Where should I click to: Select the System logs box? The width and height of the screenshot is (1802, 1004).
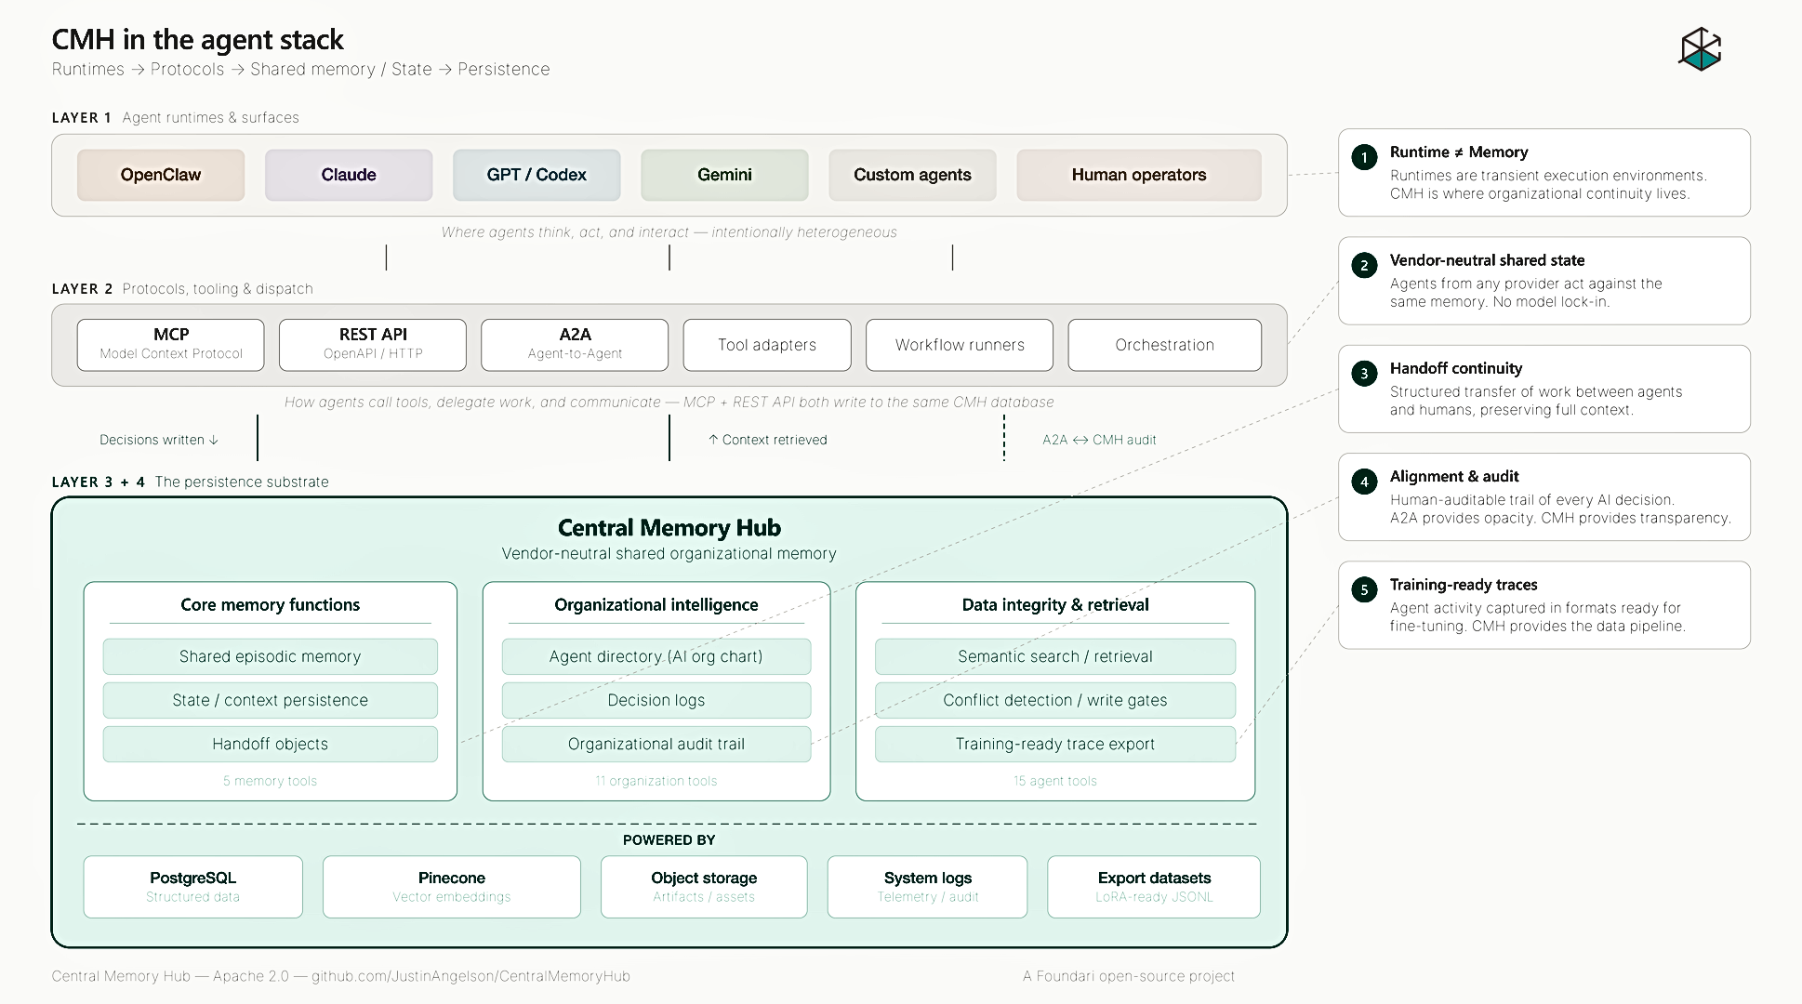click(928, 887)
